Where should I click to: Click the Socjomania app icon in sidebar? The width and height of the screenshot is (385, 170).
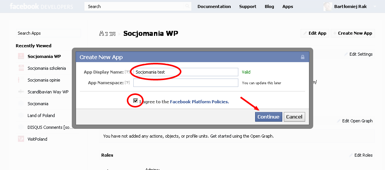[x=21, y=104]
